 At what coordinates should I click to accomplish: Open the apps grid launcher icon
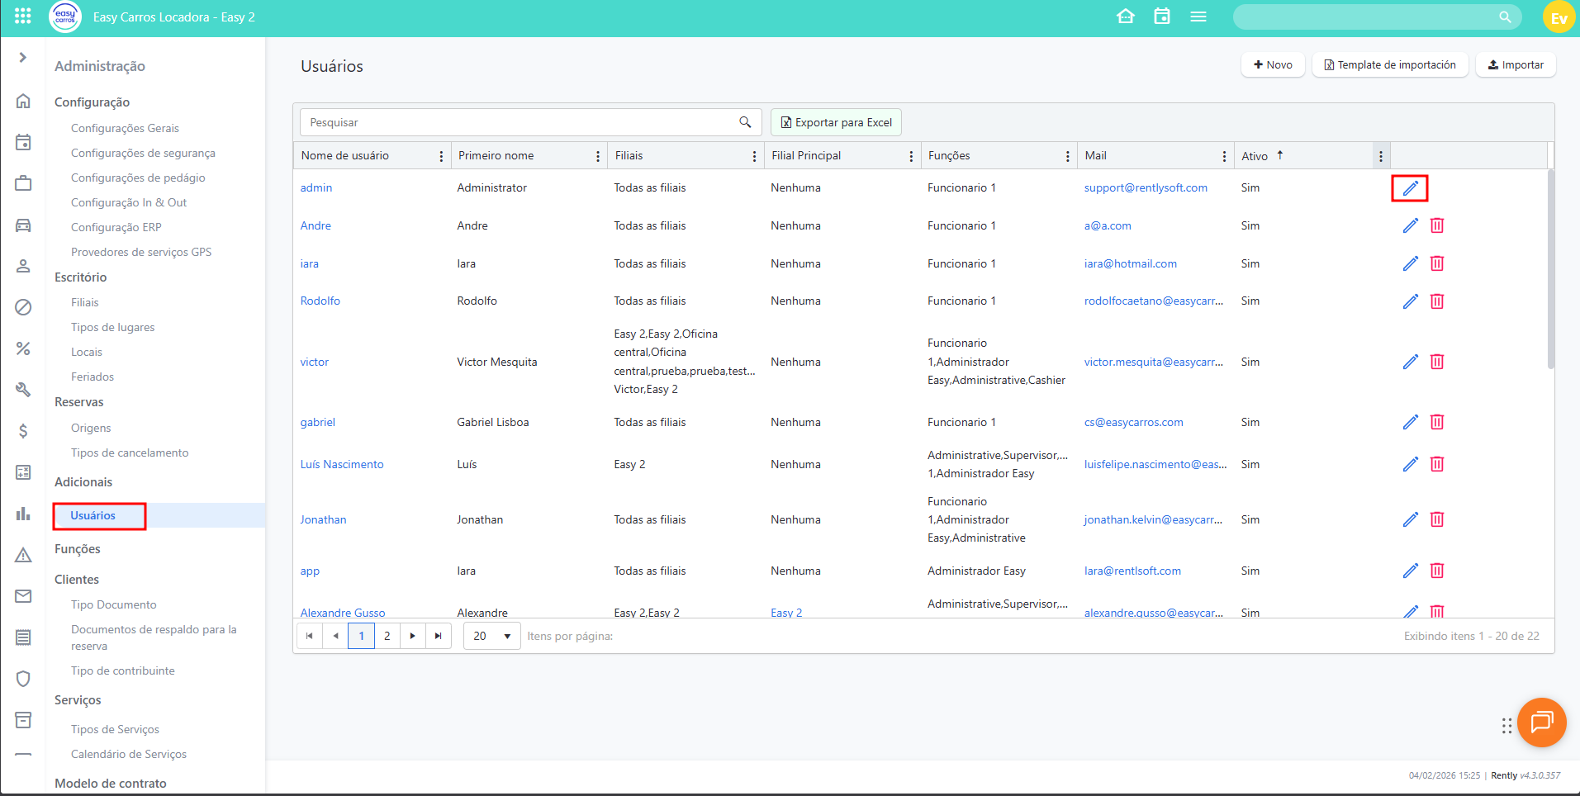click(x=22, y=17)
